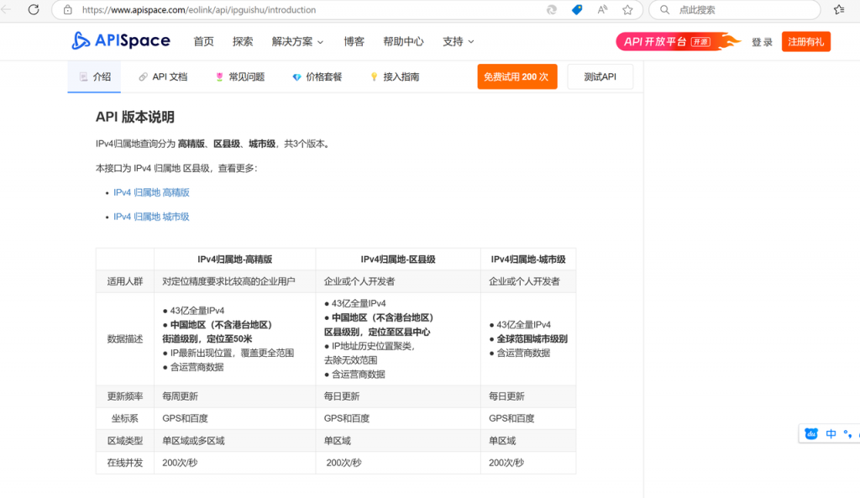Switch to the API 文档 tab
Viewport: 860px width, 498px height.
point(163,76)
